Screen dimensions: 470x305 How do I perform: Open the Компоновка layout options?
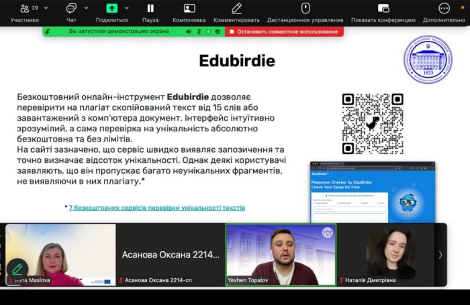(189, 9)
